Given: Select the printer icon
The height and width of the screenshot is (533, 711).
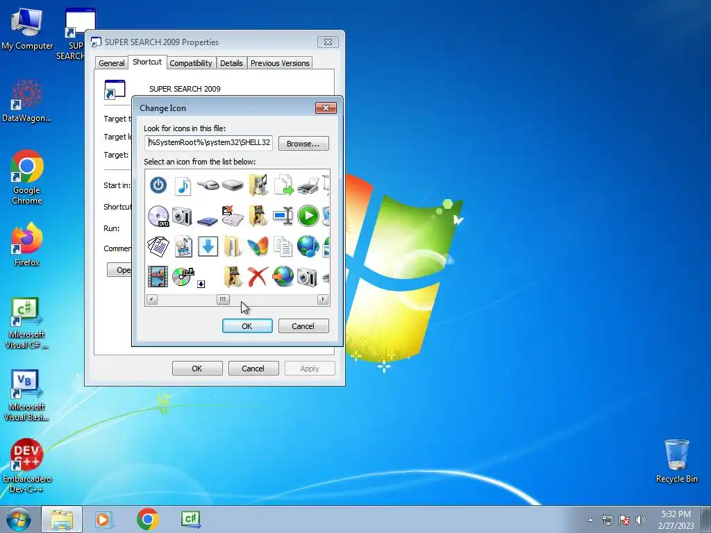Looking at the screenshot, I should pos(308,185).
